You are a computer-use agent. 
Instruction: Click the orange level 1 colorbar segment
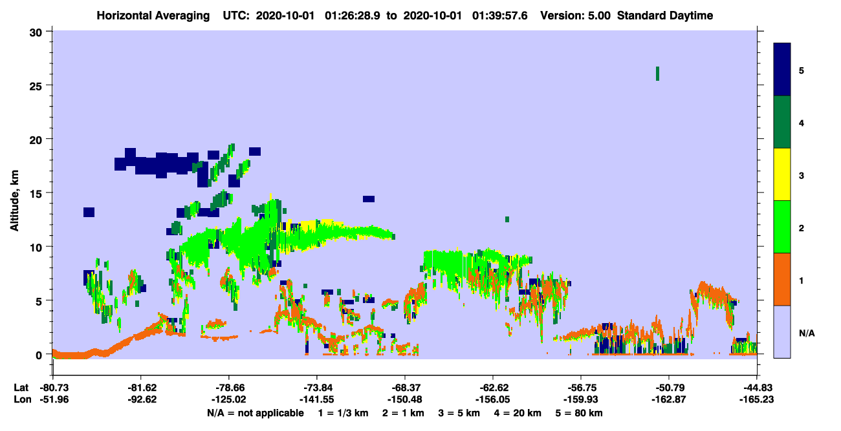click(x=782, y=279)
